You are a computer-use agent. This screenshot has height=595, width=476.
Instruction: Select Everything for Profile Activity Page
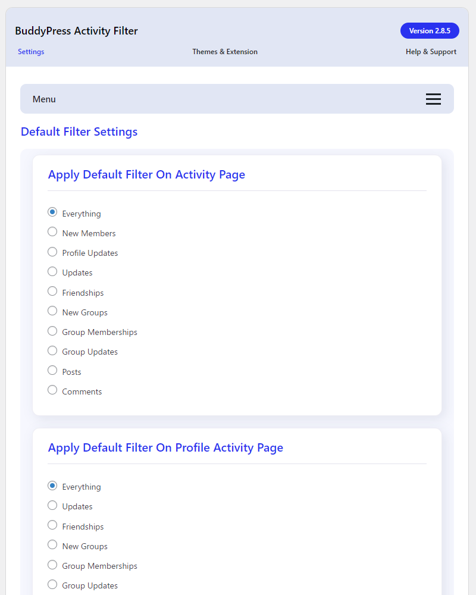pyautogui.click(x=52, y=486)
